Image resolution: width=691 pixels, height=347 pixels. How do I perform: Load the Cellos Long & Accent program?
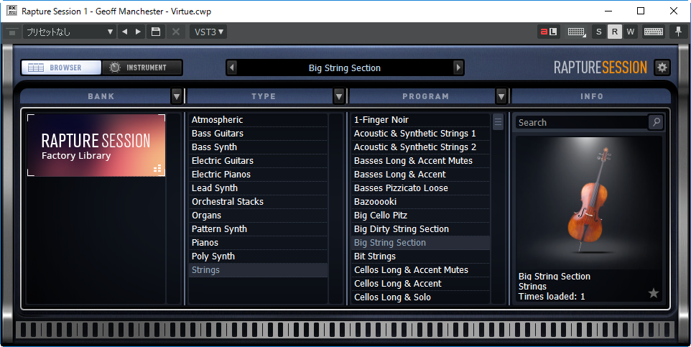421,284
